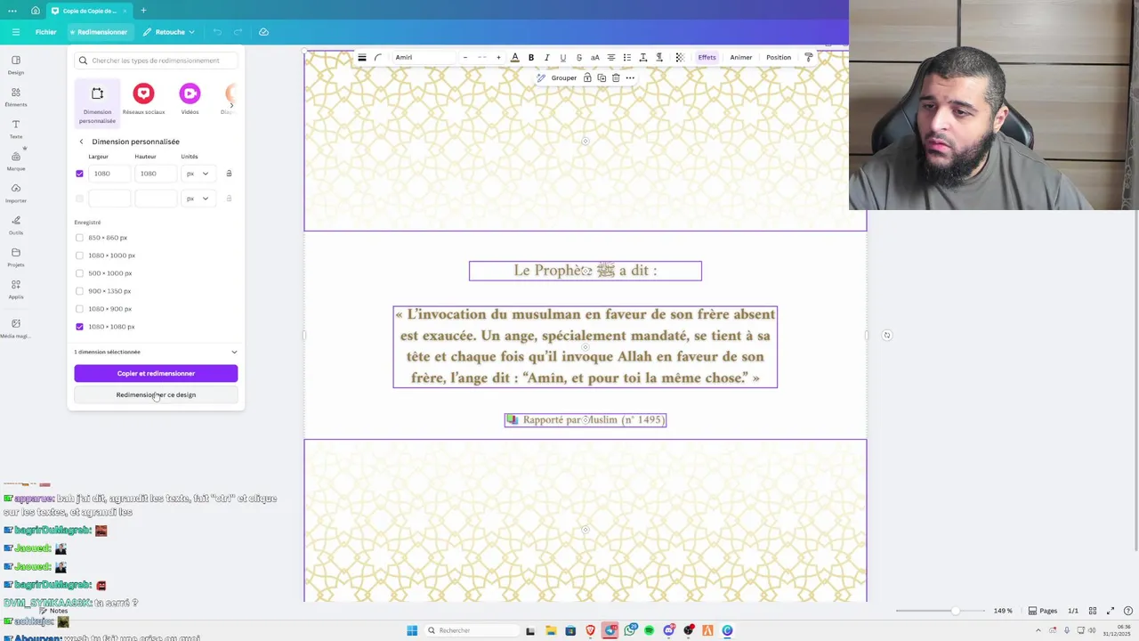Image resolution: width=1139 pixels, height=641 pixels.
Task: Go to Canva home icon
Action: click(35, 11)
